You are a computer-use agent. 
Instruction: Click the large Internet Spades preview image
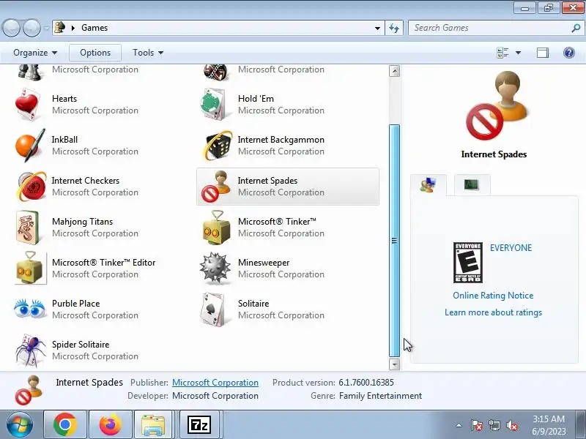(496, 105)
